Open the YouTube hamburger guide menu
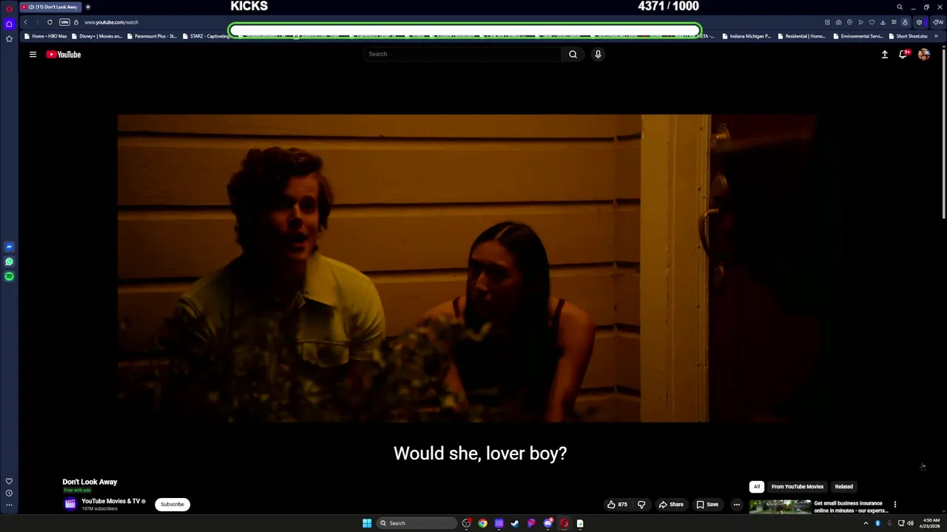Viewport: 947px width, 532px height. pyautogui.click(x=33, y=54)
